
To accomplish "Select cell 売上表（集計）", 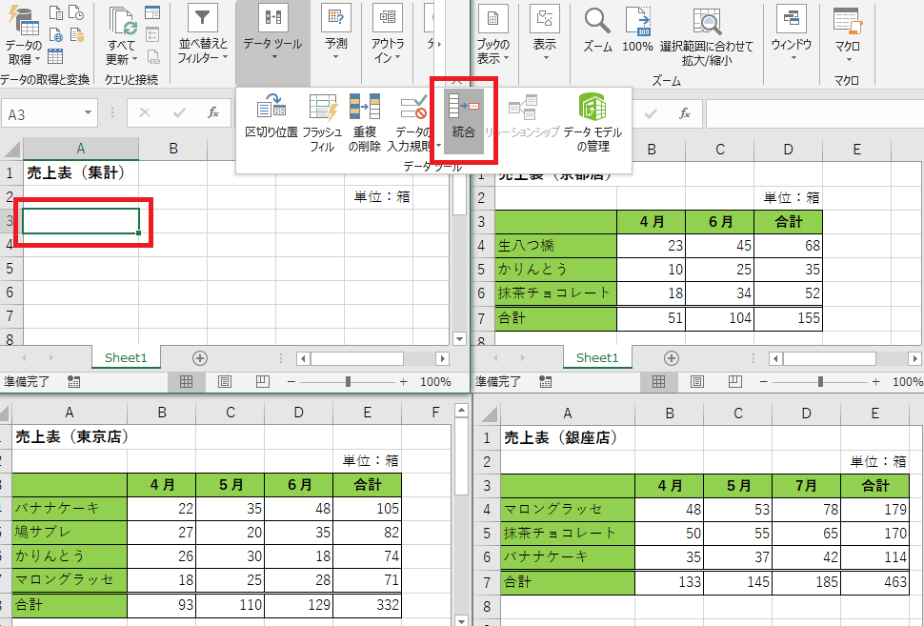I will click(81, 172).
